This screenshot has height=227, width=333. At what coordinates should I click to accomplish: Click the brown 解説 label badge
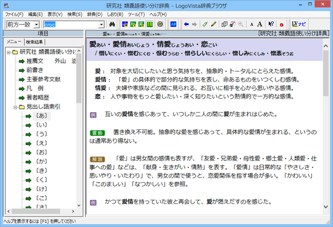97,159
